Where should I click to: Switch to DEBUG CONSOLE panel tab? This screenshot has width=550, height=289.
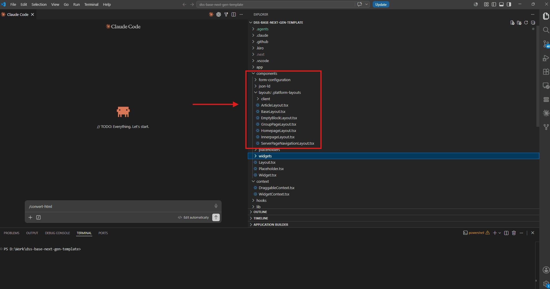point(57,233)
